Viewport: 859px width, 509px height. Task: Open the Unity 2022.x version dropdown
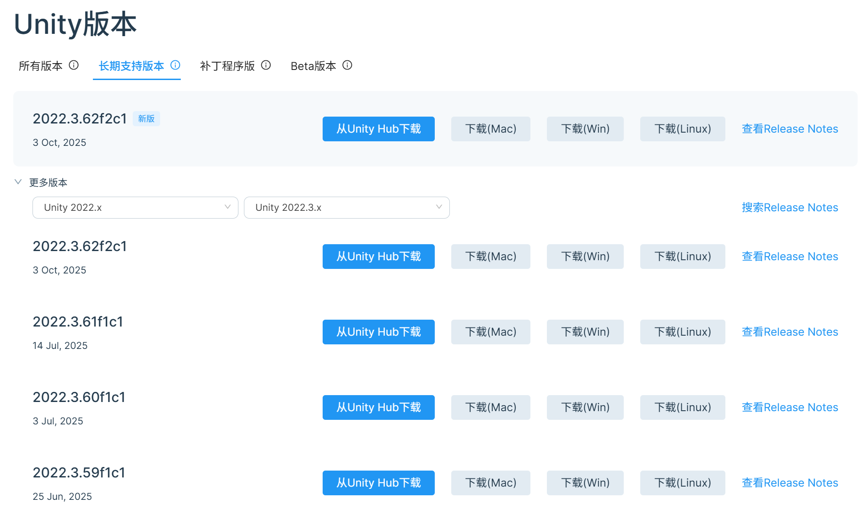(x=135, y=208)
